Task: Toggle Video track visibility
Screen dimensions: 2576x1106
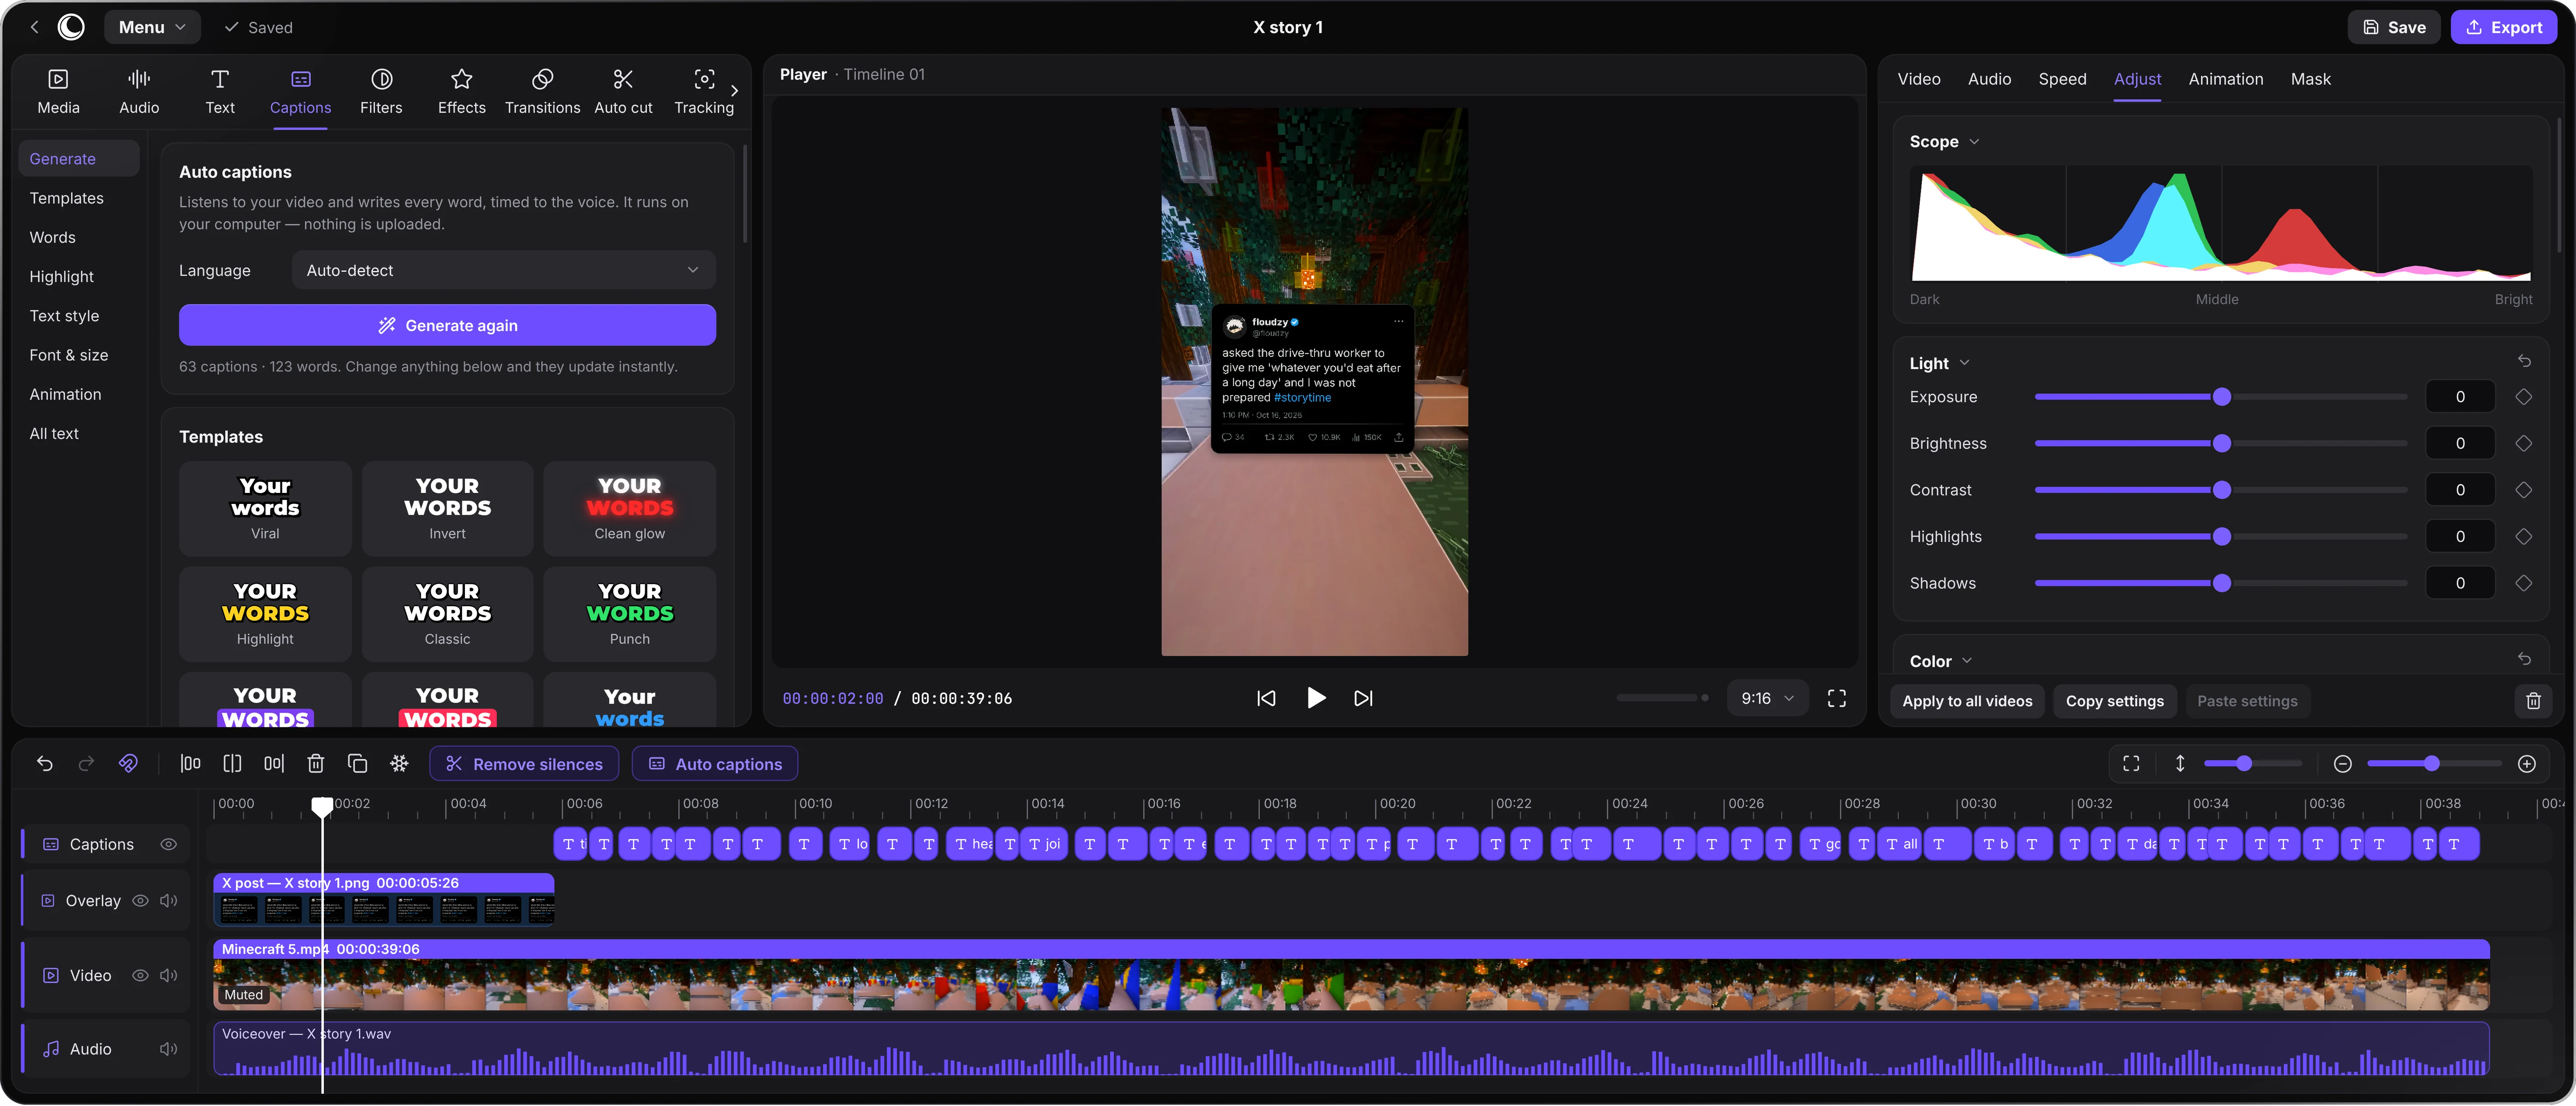Action: tap(141, 975)
